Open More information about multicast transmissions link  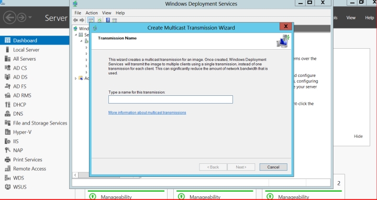click(x=147, y=113)
